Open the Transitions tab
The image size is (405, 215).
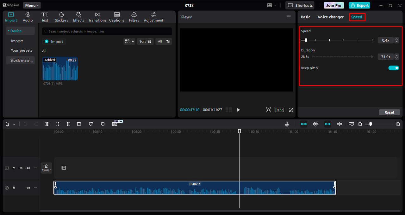coord(97,17)
